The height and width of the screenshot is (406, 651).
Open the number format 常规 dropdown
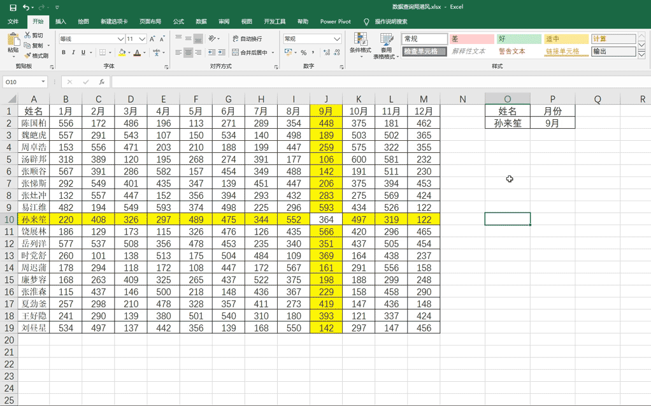(x=337, y=39)
